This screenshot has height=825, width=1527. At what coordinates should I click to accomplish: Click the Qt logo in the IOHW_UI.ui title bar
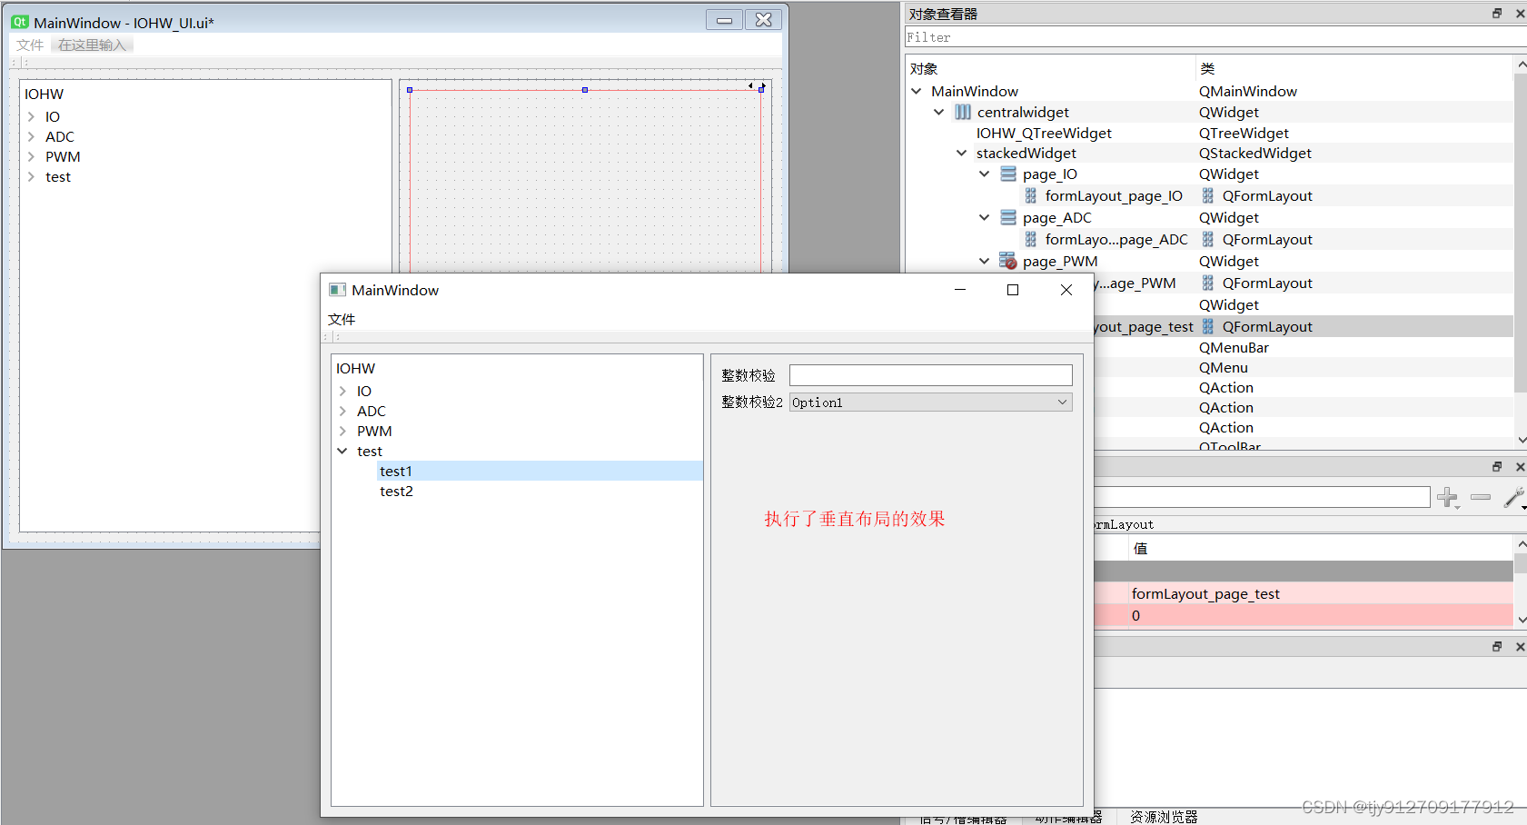point(20,22)
